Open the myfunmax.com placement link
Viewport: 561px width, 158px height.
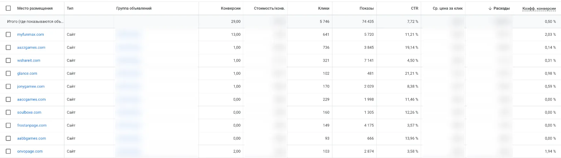(x=30, y=34)
